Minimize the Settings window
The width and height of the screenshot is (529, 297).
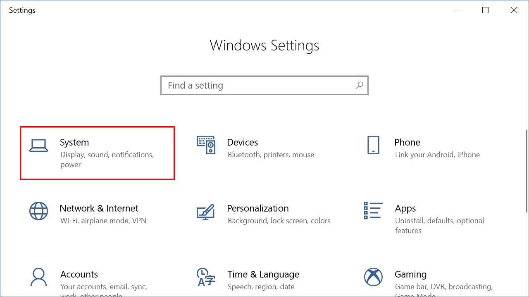(457, 10)
